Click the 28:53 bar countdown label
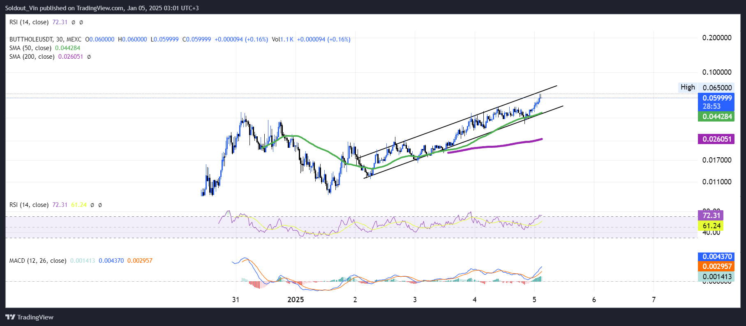 [x=711, y=106]
